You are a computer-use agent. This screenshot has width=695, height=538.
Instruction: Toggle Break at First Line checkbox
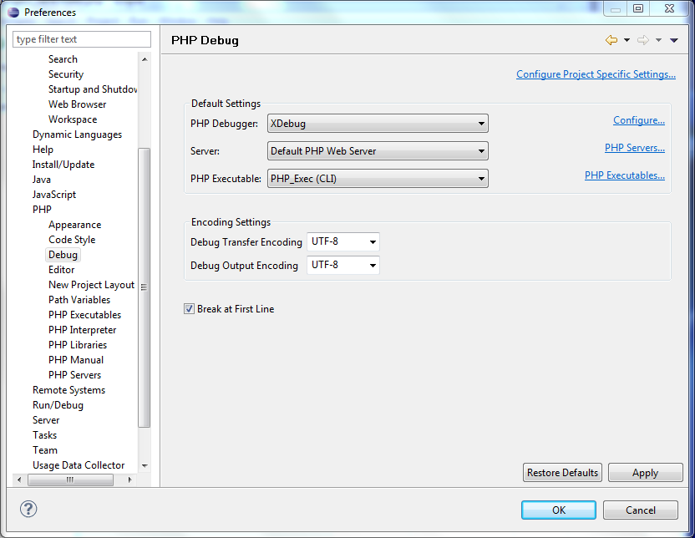tap(190, 309)
